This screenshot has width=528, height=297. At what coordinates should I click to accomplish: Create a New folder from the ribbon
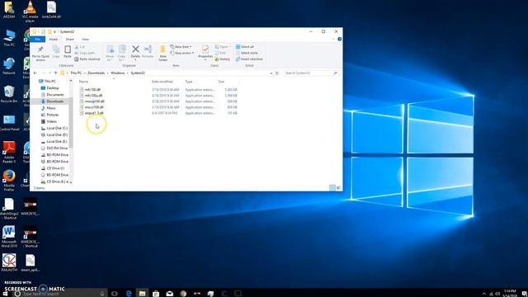pos(163,53)
